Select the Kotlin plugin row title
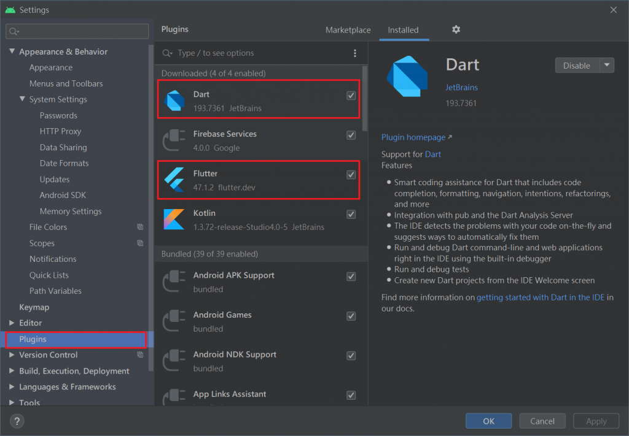The image size is (629, 436). [204, 213]
